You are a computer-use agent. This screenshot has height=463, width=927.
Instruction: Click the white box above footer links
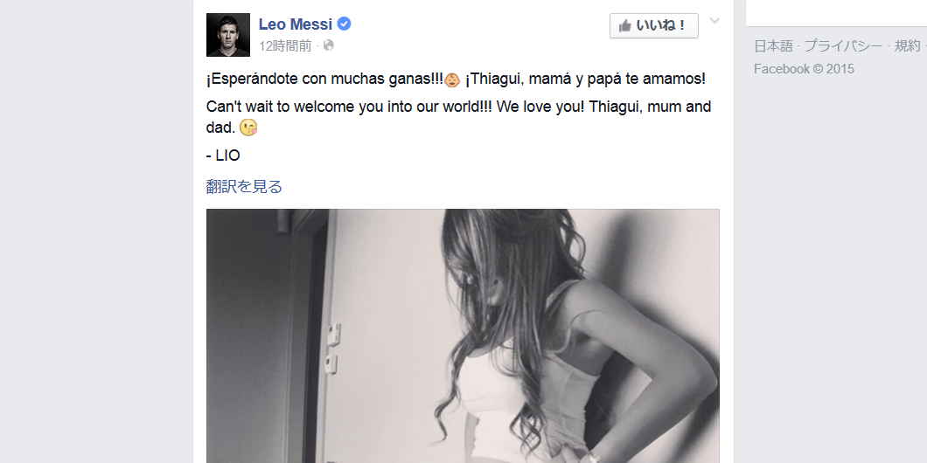836,13
